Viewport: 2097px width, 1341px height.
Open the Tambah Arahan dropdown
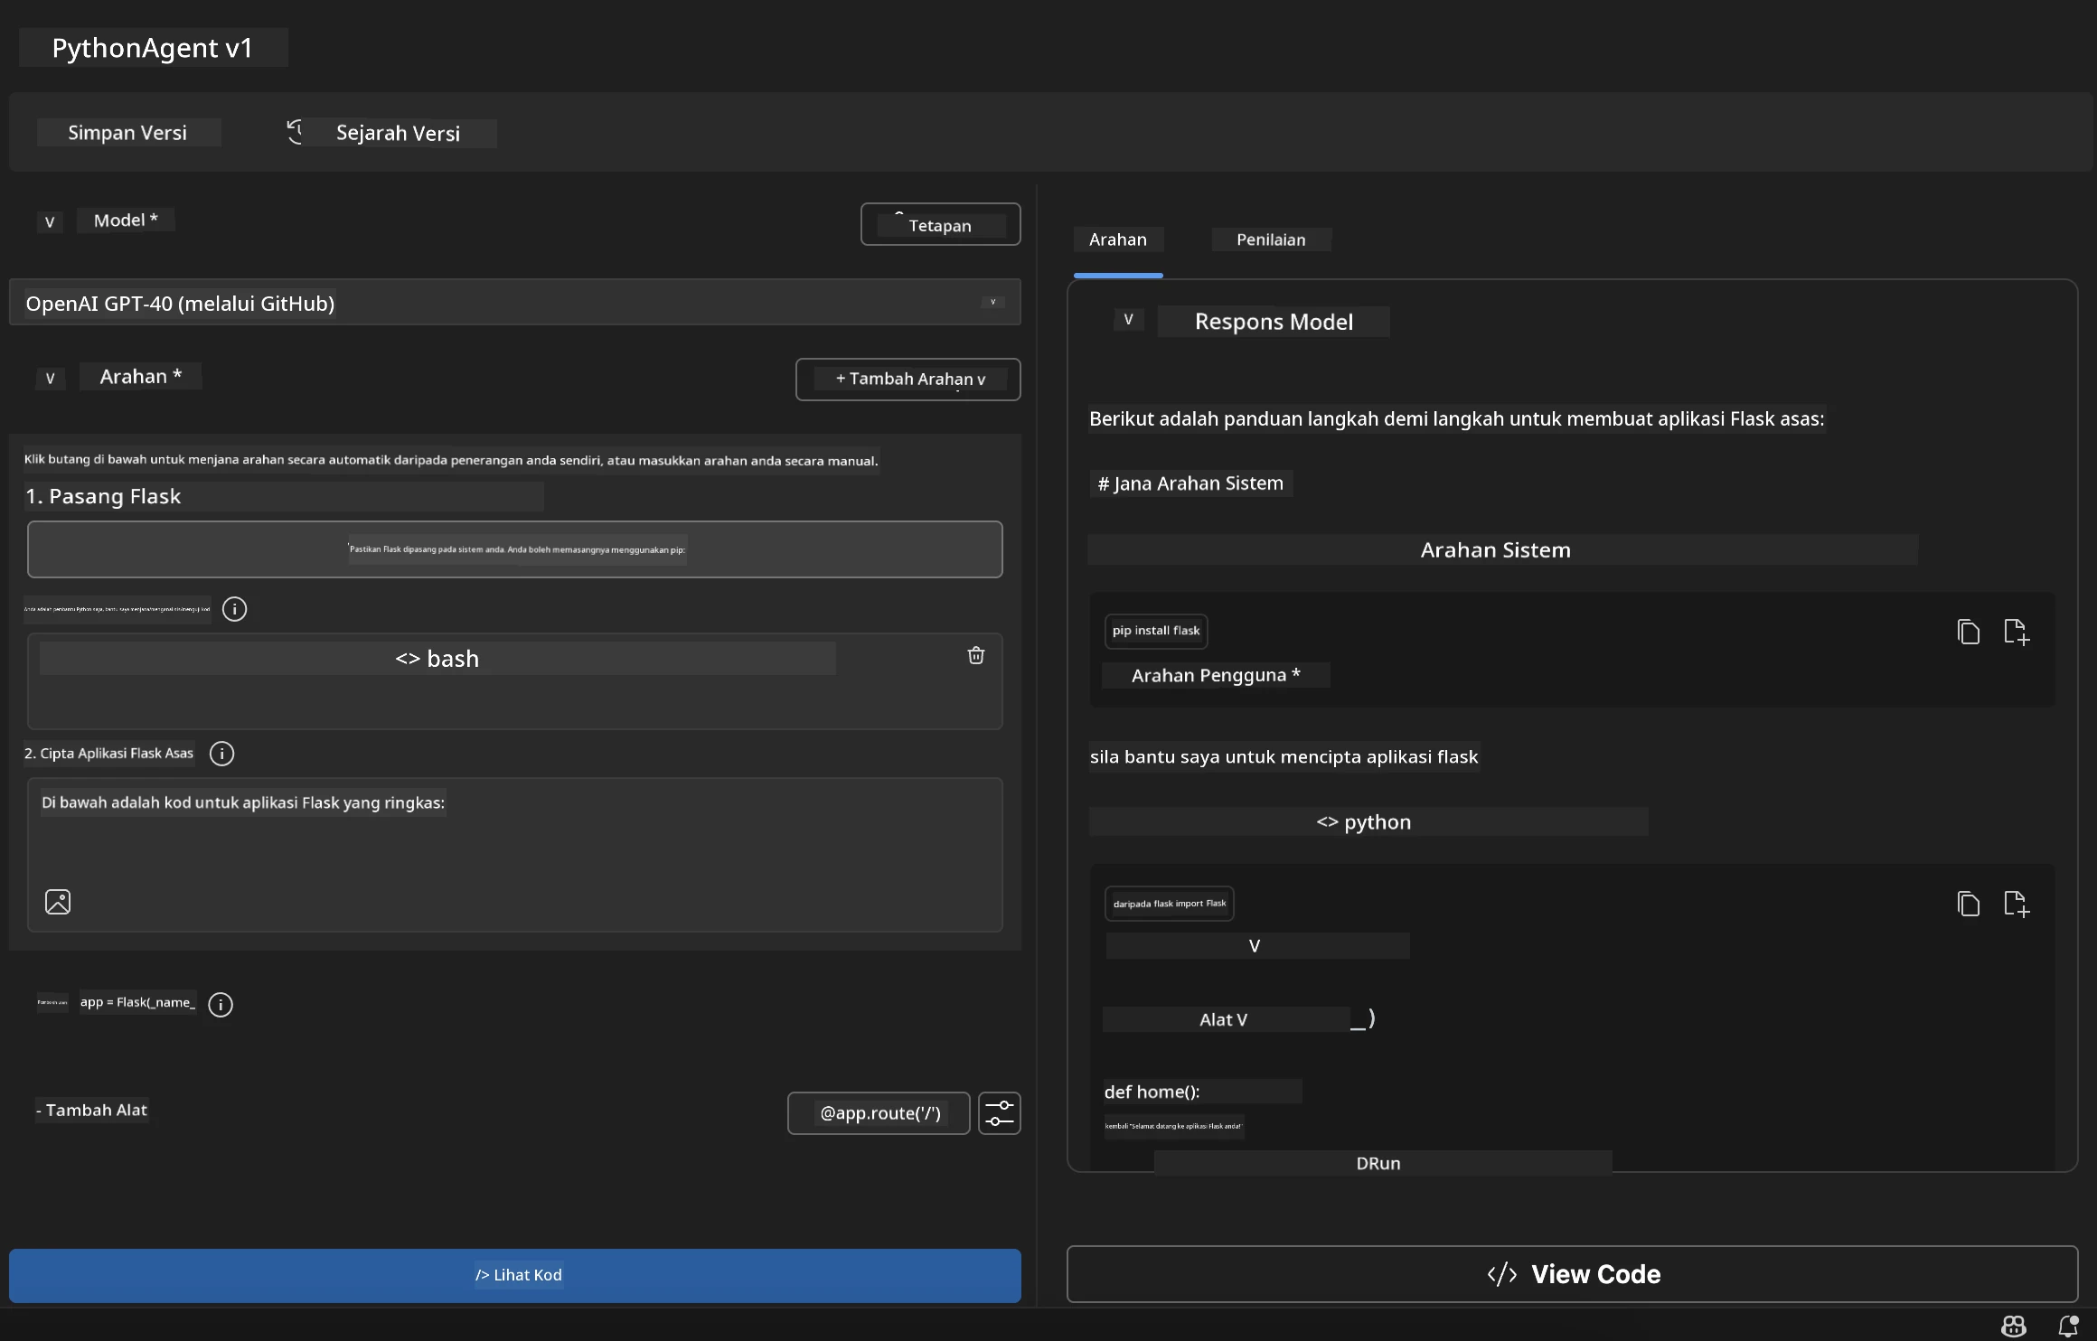point(908,380)
